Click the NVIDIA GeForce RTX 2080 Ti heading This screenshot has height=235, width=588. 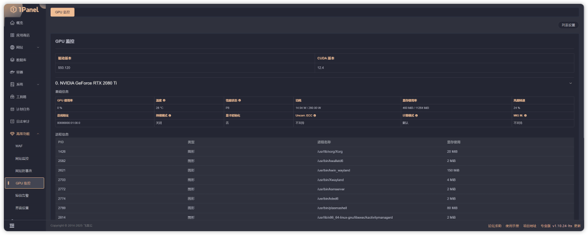(x=86, y=83)
